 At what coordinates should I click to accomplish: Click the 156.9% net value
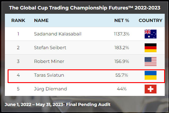coord(122,61)
